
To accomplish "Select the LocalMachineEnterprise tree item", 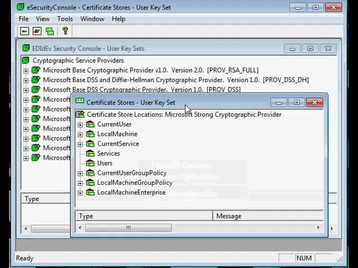I will pyautogui.click(x=131, y=192).
